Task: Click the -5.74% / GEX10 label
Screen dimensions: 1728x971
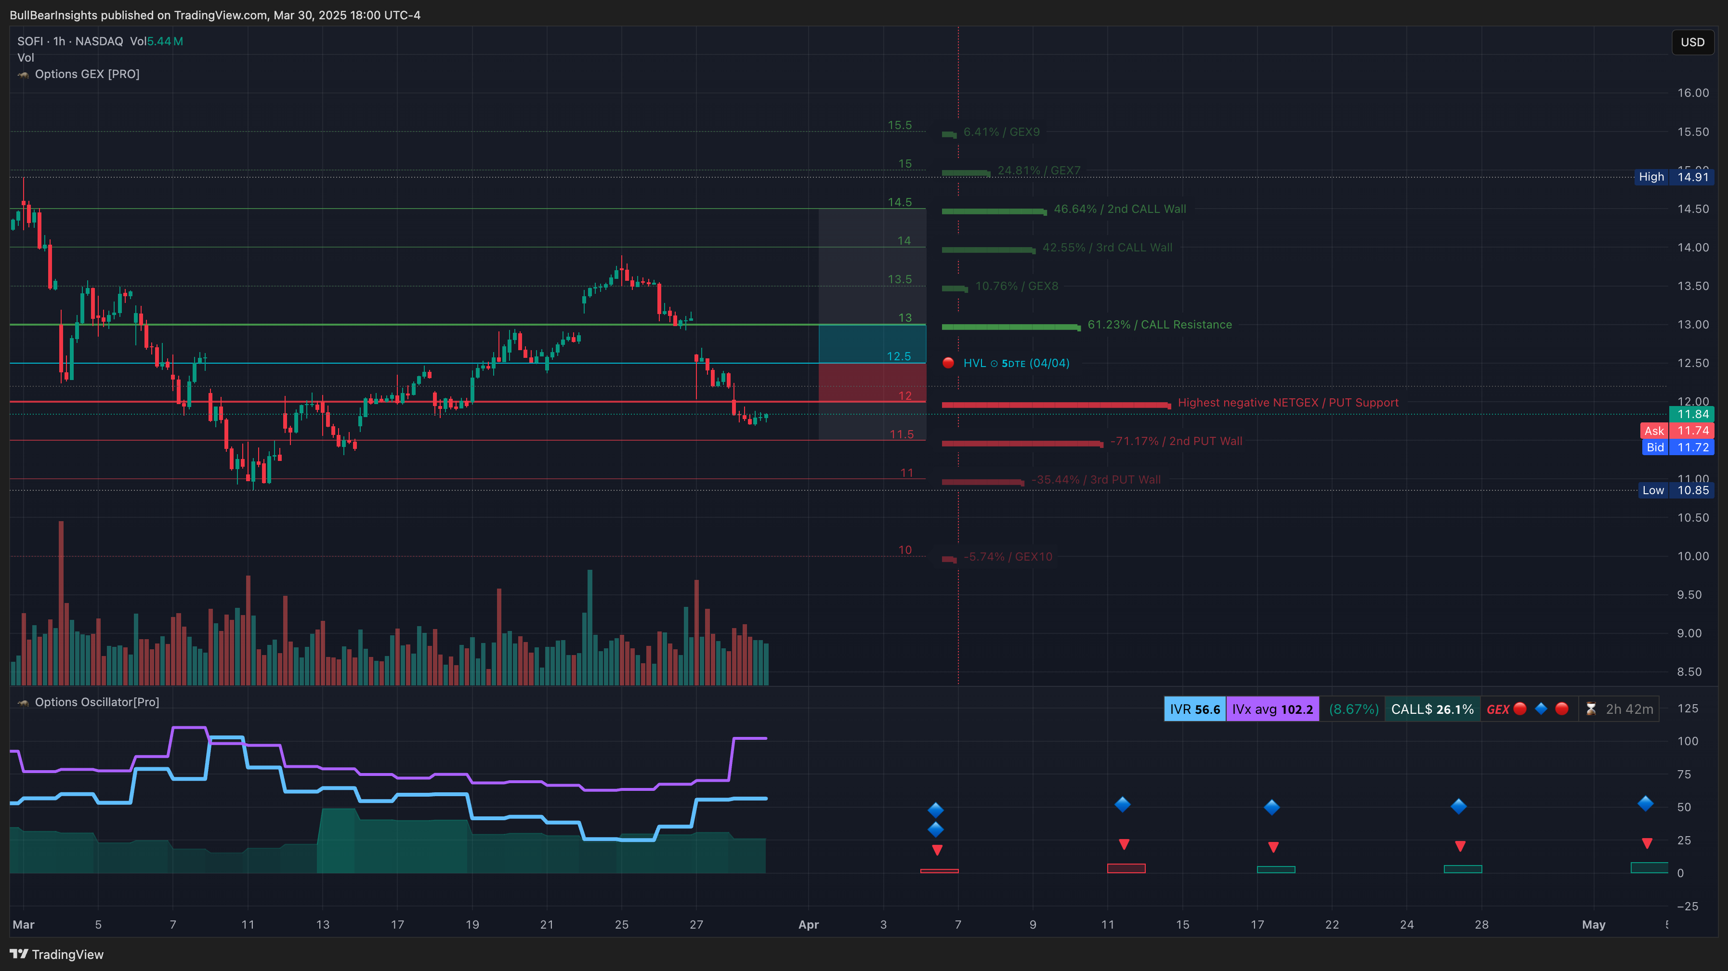Action: click(x=1008, y=557)
